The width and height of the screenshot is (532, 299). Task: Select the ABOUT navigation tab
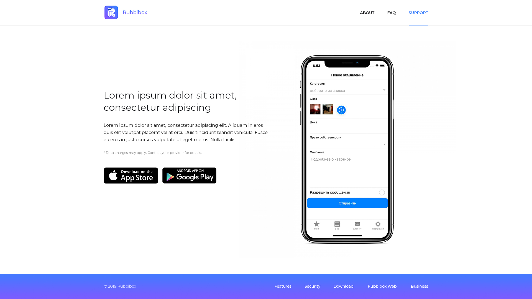(367, 12)
